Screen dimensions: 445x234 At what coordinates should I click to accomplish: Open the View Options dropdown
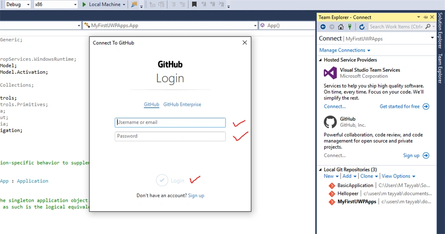[x=399, y=176]
